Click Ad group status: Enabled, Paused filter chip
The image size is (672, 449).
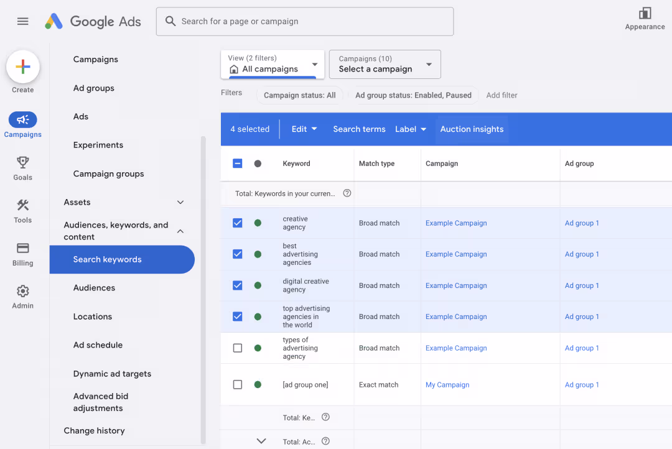[x=413, y=95]
